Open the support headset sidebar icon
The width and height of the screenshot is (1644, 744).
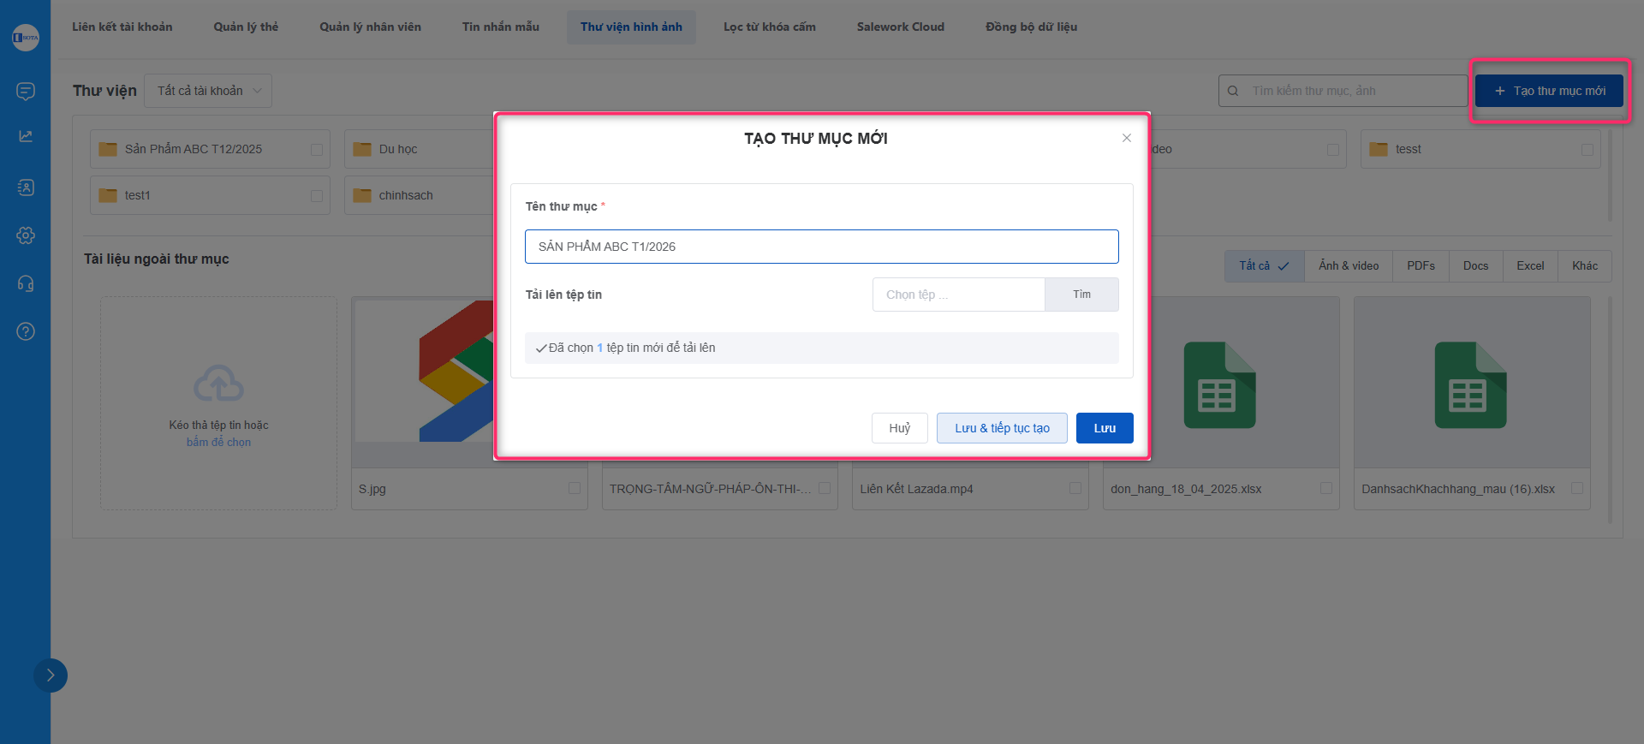pos(26,283)
